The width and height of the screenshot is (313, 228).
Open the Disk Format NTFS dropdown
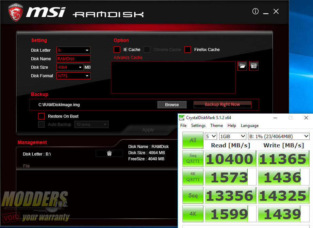pyautogui.click(x=73, y=76)
